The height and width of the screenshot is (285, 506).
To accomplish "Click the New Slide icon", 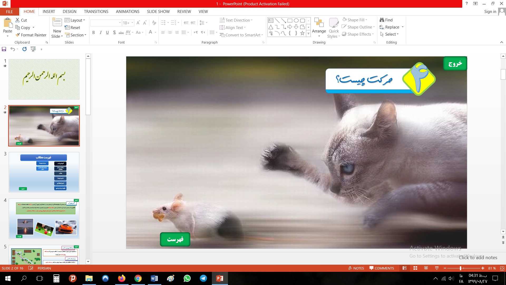I will point(57,23).
